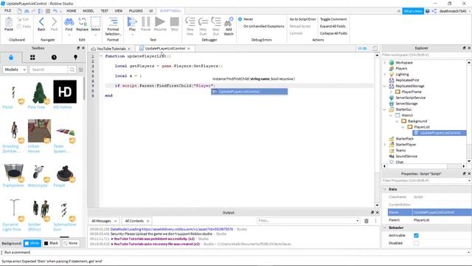This screenshot has width=472, height=266.
Task: Open the All Messages output dropdown
Action: click(x=103, y=221)
